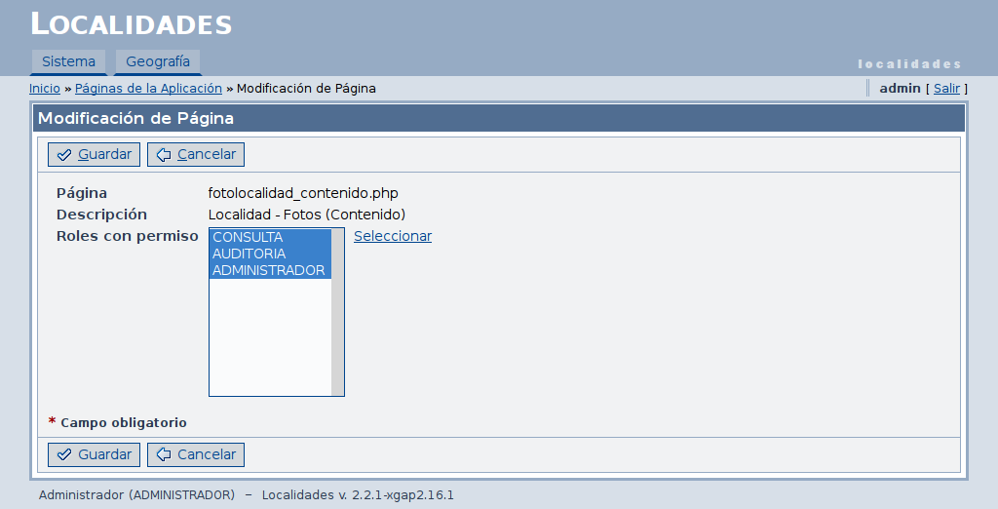Click the Localidades version text in the footer
This screenshot has height=509, width=998.
point(358,494)
